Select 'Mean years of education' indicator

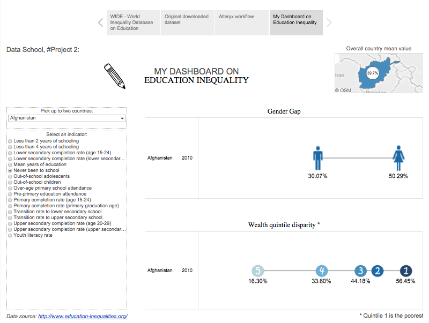click(x=38, y=164)
